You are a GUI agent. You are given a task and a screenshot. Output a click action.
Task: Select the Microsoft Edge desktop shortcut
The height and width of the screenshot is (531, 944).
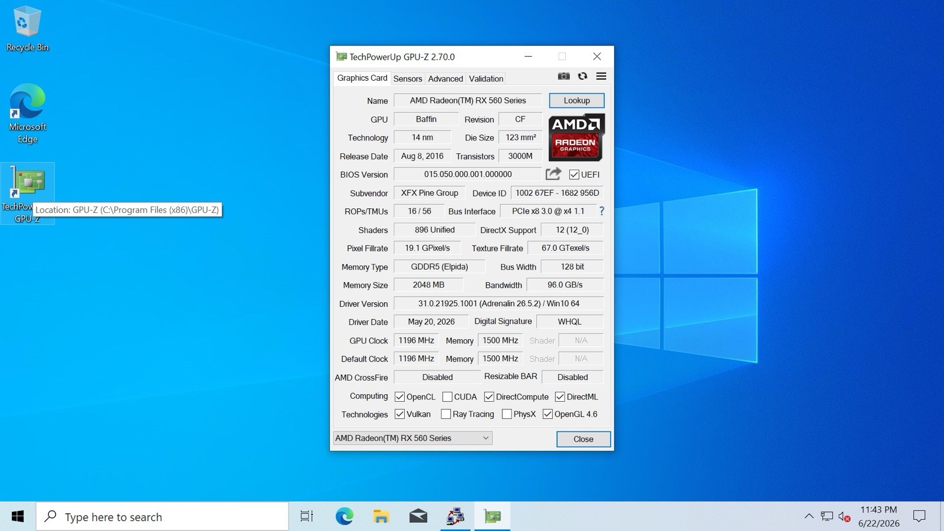[x=27, y=114]
